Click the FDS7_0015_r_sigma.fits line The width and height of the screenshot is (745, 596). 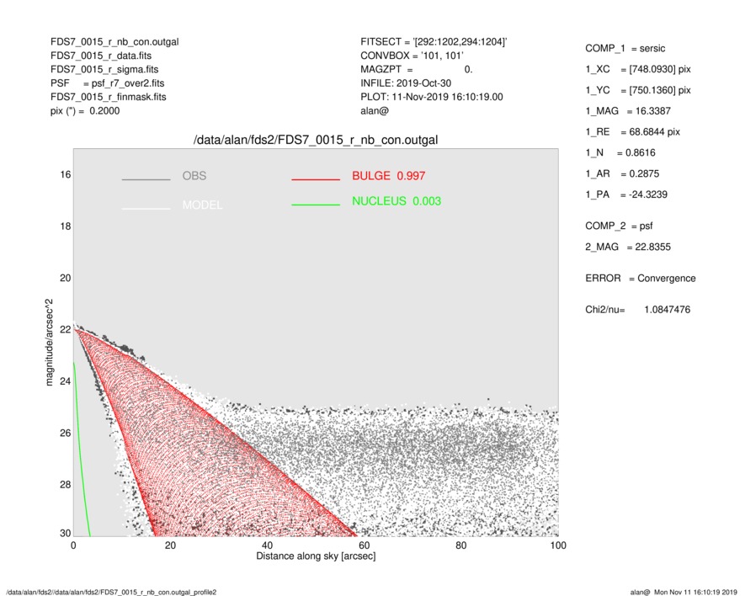click(104, 69)
